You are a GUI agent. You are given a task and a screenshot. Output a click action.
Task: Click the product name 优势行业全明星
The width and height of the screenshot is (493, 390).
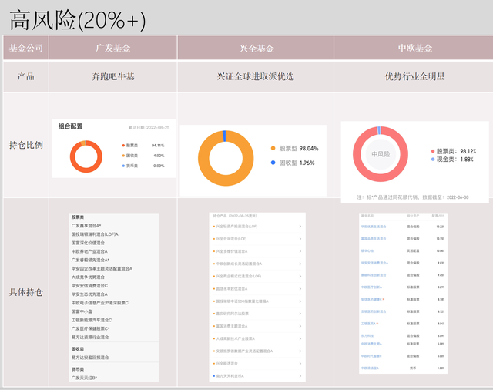tap(414, 76)
